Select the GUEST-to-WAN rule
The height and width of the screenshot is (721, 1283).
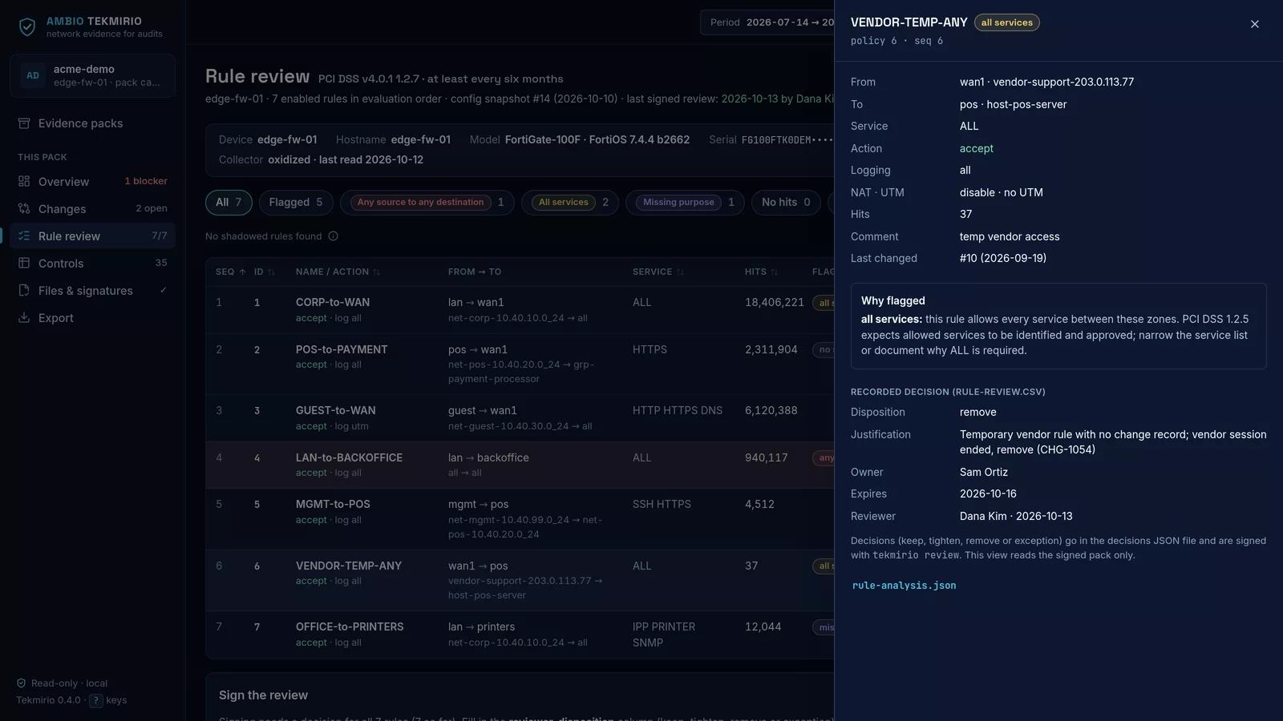[520, 418]
